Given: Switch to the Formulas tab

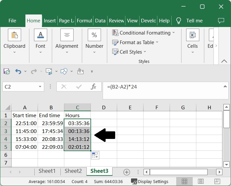Looking at the screenshot, I should tap(84, 21).
